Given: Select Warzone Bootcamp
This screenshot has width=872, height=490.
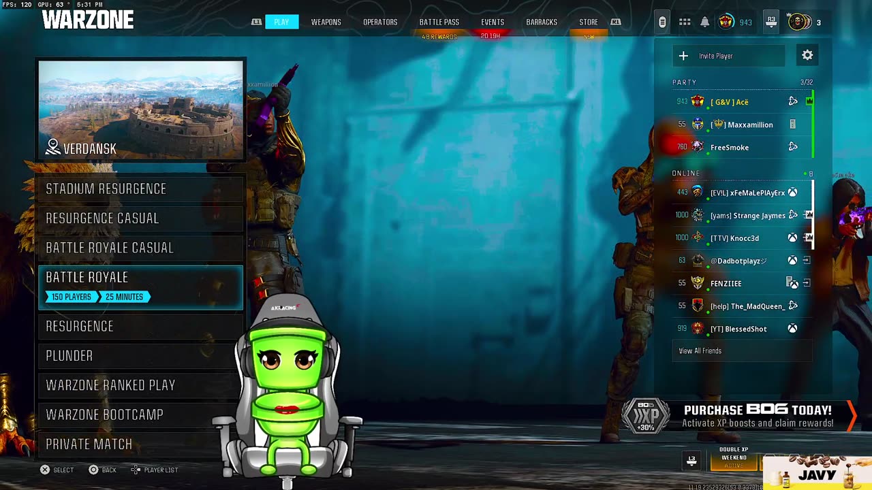Looking at the screenshot, I should pyautogui.click(x=140, y=414).
